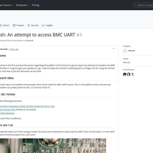
Task: Switch to the Insights tab
Action: [48, 25]
